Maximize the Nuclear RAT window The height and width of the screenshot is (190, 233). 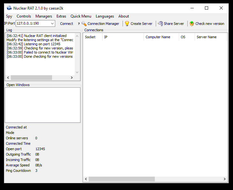(x=207, y=8)
